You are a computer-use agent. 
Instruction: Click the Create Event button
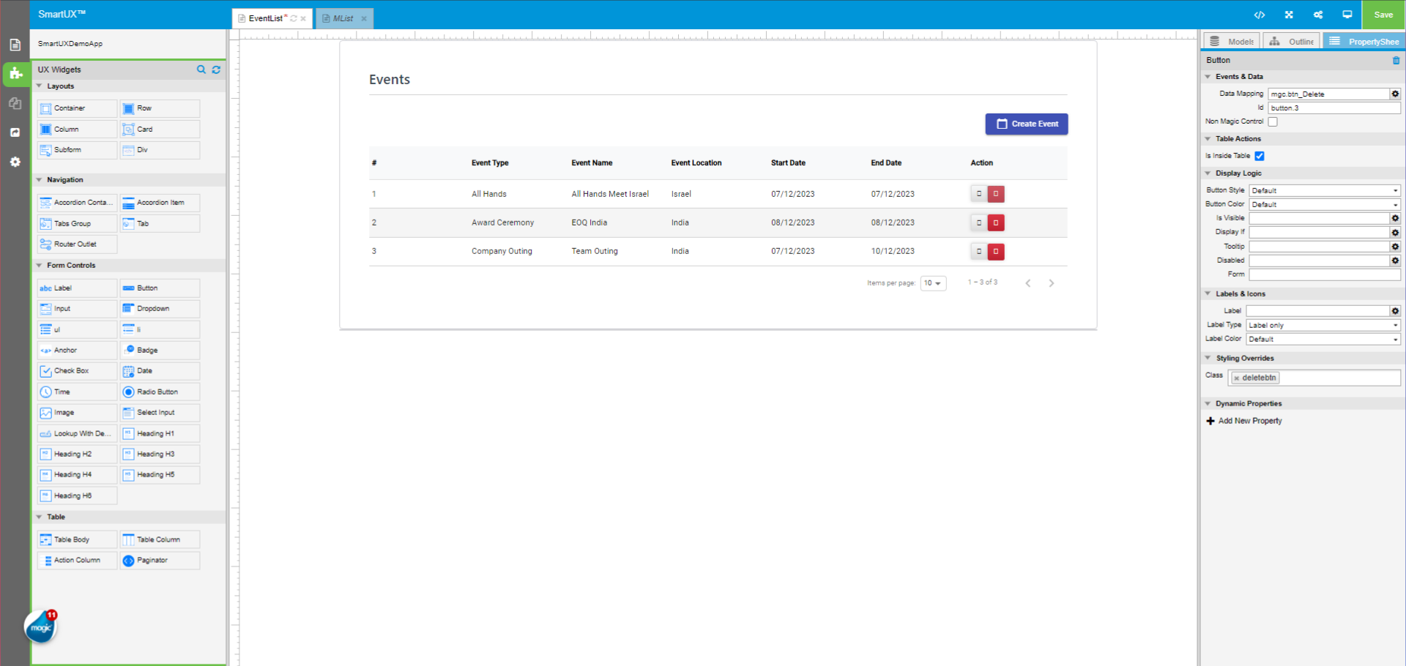tap(1026, 124)
